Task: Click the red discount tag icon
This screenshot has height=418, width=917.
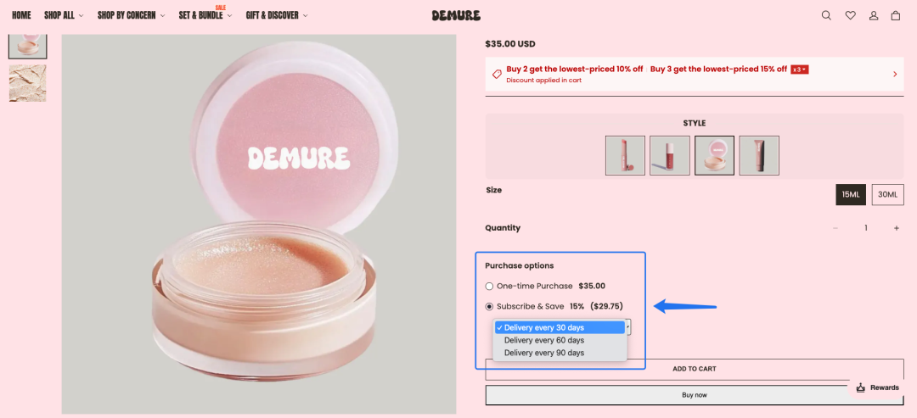Action: tap(497, 74)
